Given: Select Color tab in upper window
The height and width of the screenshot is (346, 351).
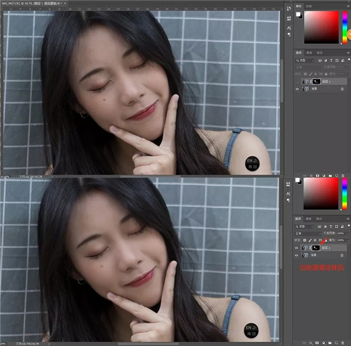Looking at the screenshot, I should [x=298, y=6].
